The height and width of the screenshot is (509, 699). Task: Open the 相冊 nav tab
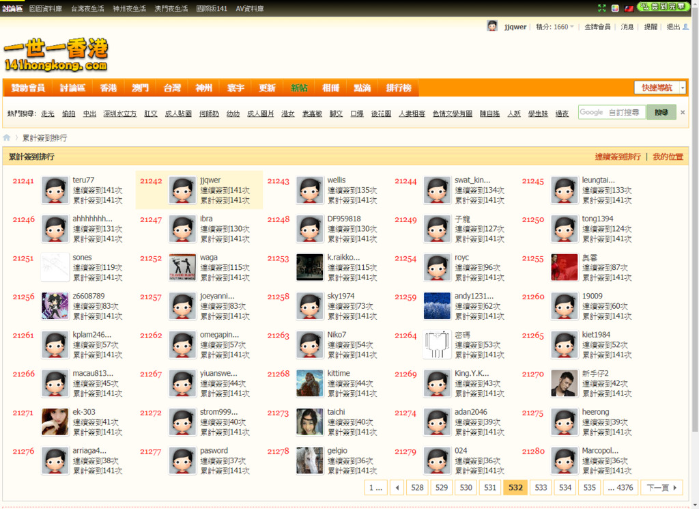(331, 88)
